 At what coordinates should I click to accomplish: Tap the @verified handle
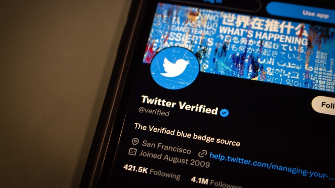point(154,111)
